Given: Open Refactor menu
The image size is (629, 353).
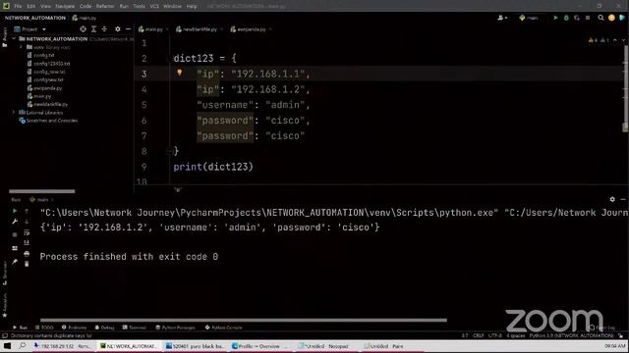Looking at the screenshot, I should 105,6.
